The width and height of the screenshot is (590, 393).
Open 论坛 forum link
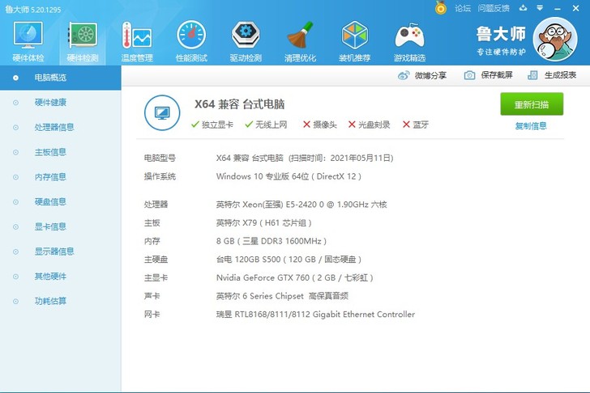pos(463,8)
